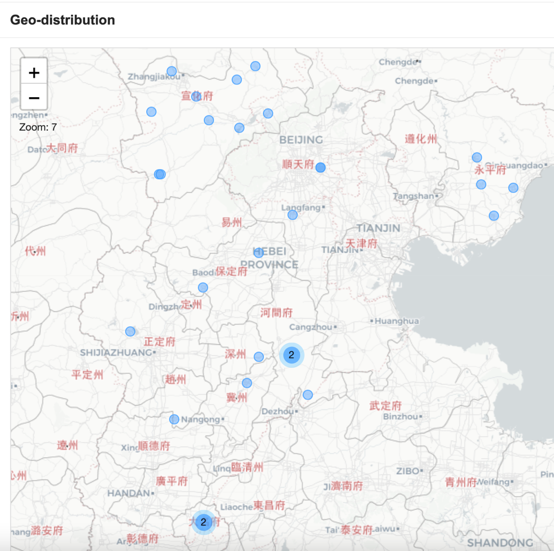The image size is (554, 551).
Task: Zoom in with the plus button
Action: pyautogui.click(x=34, y=73)
